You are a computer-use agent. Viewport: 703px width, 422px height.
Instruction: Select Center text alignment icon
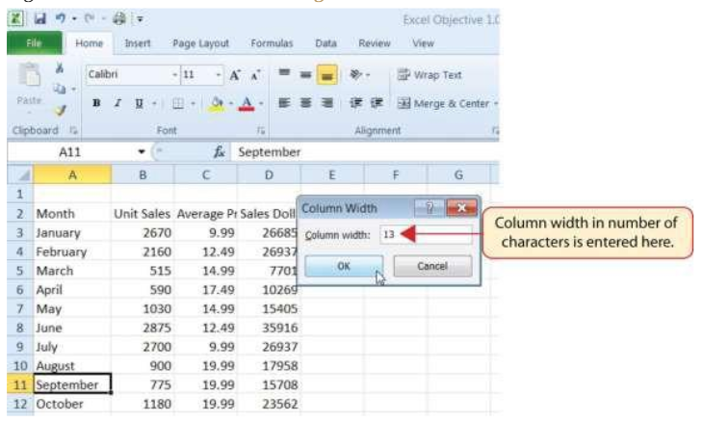pyautogui.click(x=305, y=103)
